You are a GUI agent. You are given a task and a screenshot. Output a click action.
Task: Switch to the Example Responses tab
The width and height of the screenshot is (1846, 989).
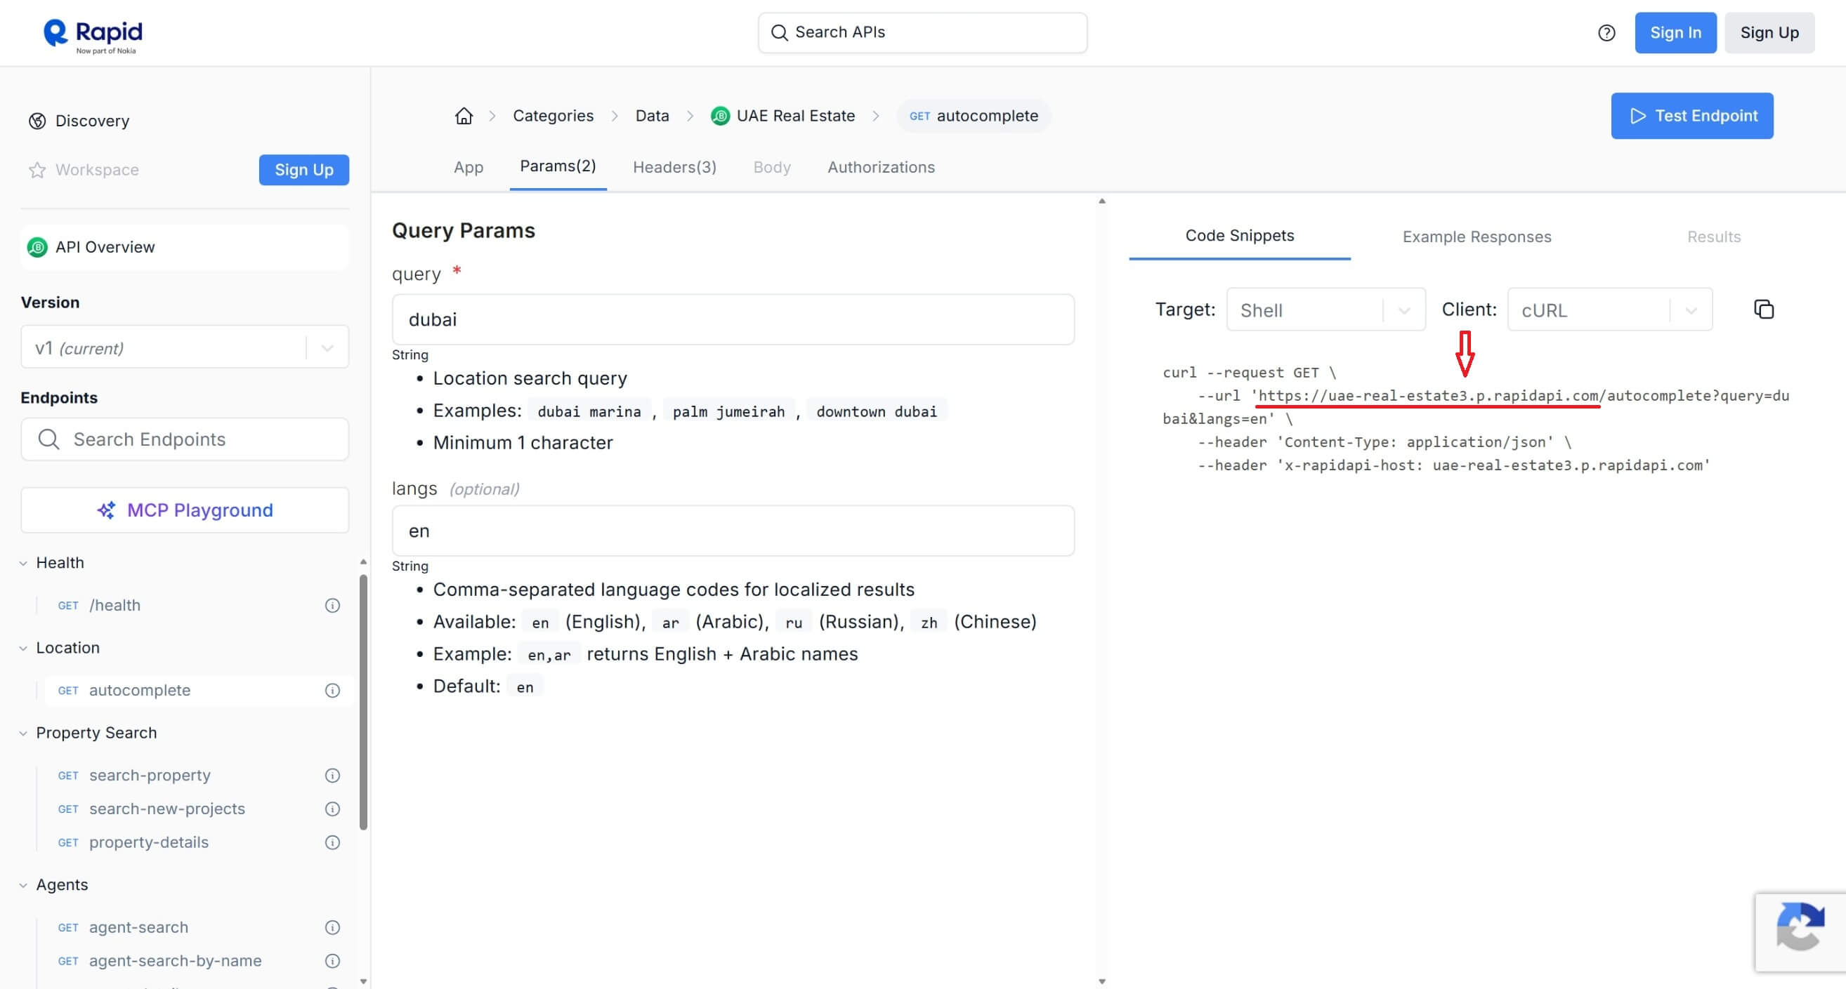[1477, 238]
